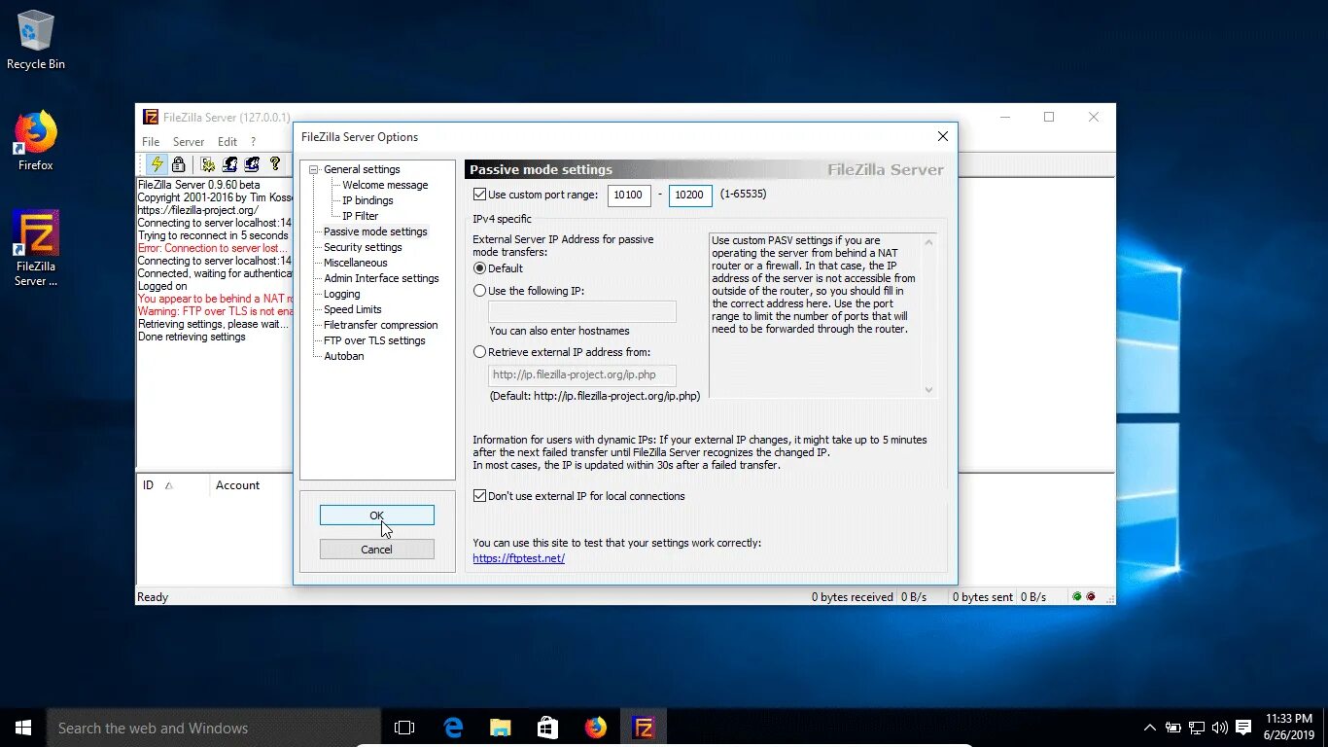
Task: Click the green status indicator in the status bar
Action: click(1076, 596)
